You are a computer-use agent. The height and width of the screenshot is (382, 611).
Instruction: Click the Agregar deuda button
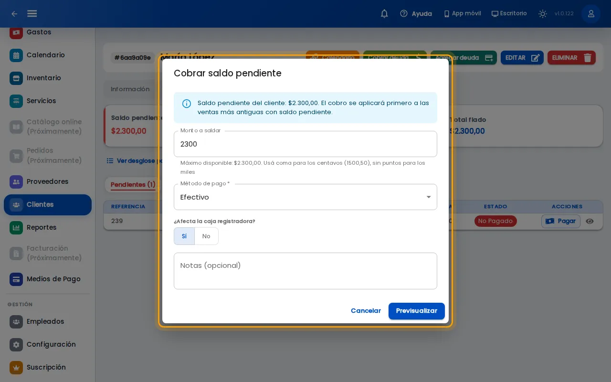(x=464, y=58)
